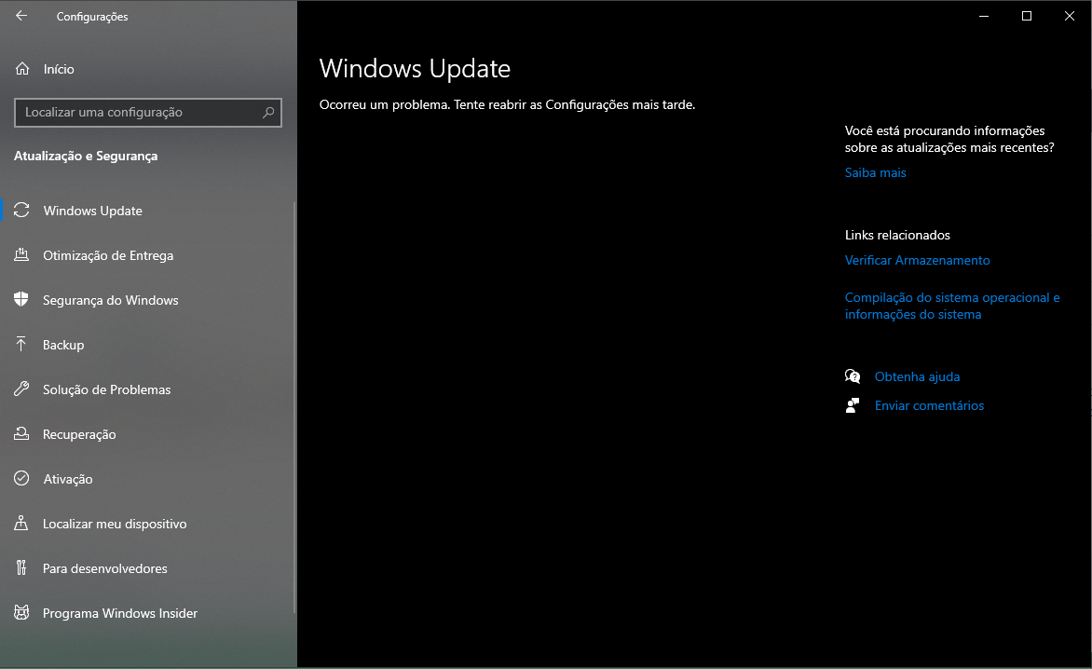The height and width of the screenshot is (669, 1092).
Task: Focus the Localizar uma configuração search field
Action: pyautogui.click(x=147, y=112)
